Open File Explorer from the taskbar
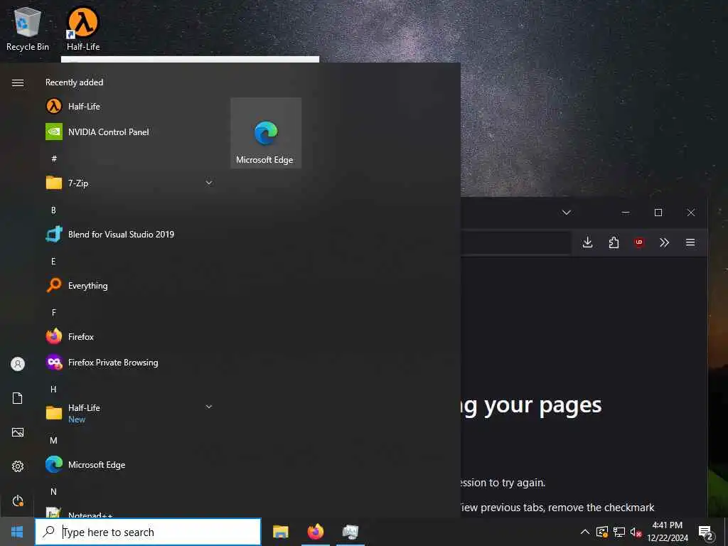 [x=280, y=532]
